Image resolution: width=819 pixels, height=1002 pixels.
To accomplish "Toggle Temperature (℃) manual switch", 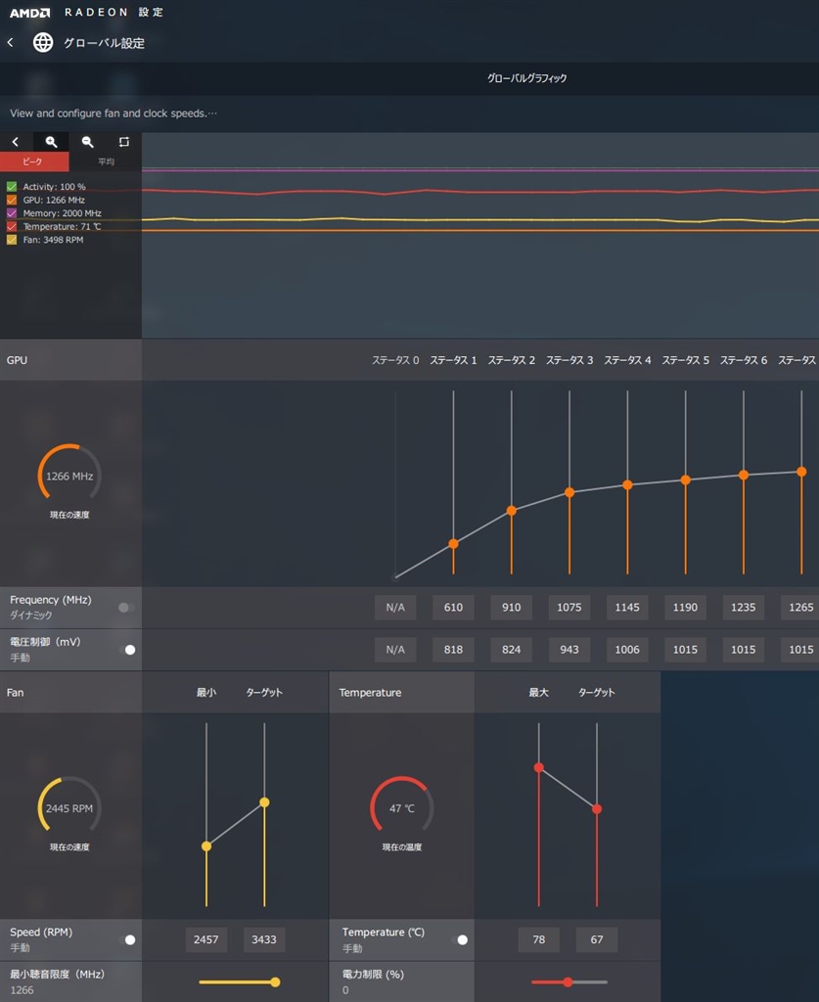I will 459,940.
